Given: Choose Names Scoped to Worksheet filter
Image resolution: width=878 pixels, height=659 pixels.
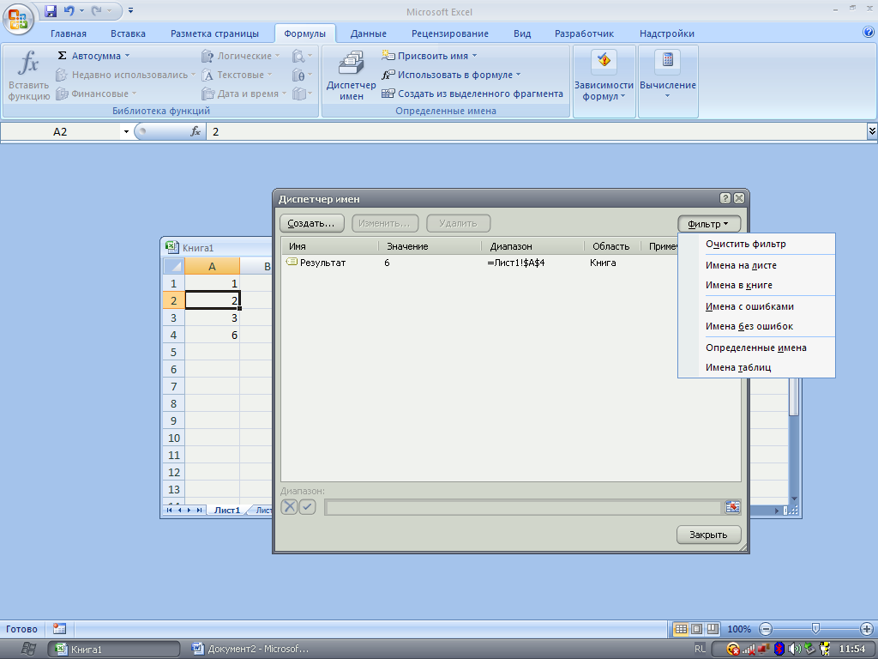Looking at the screenshot, I should click(x=756, y=265).
